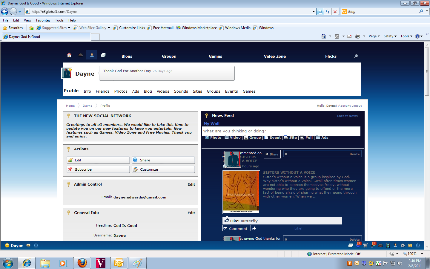
Task: Expand the Suggested Sites dropdown
Action: [69, 28]
